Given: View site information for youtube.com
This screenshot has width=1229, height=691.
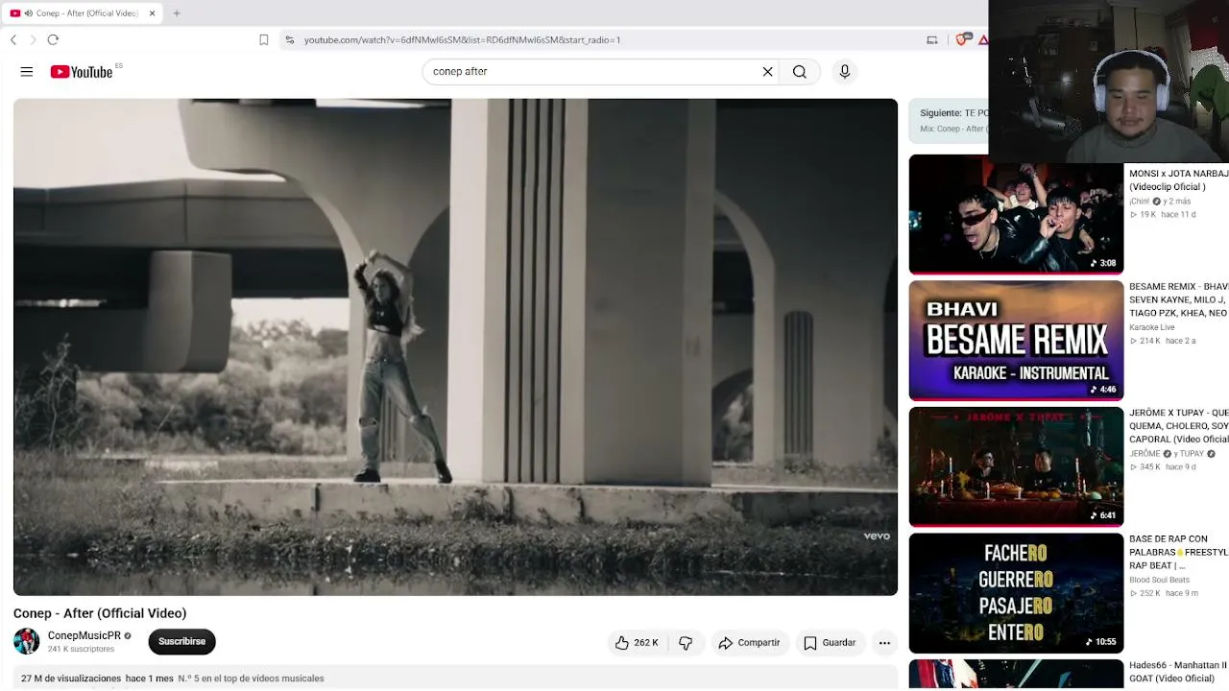Looking at the screenshot, I should 290,39.
